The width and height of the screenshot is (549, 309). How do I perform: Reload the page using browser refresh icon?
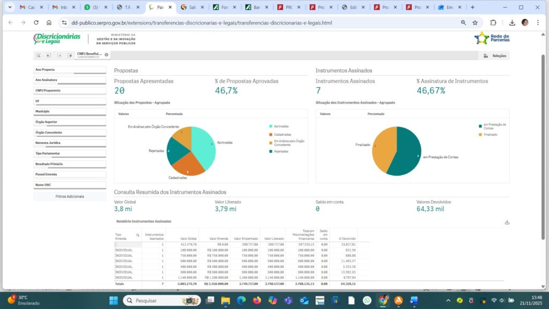[36, 23]
